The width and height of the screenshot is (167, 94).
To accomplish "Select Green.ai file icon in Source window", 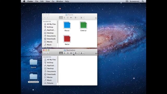I will pos(83,25).
